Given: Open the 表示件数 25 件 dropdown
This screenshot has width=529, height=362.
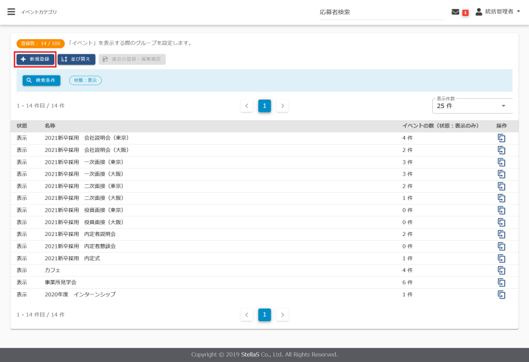Looking at the screenshot, I should coord(472,106).
